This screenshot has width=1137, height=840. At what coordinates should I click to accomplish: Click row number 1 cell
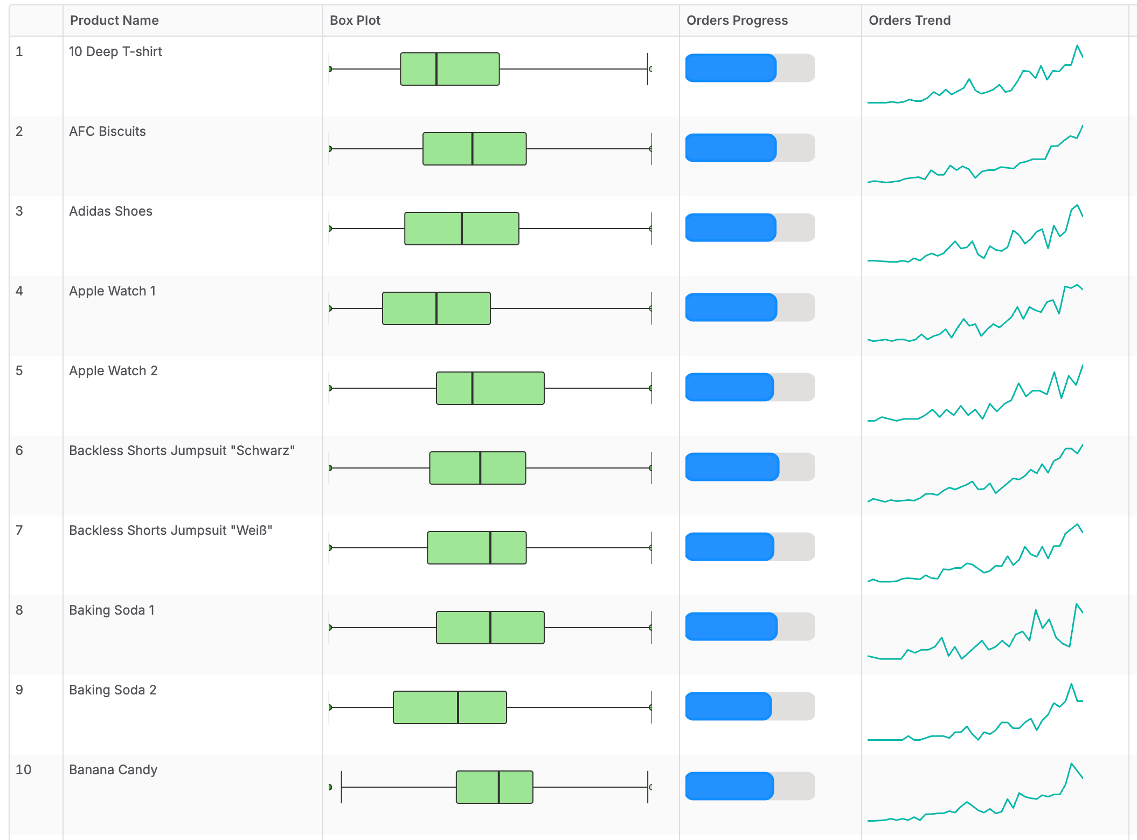coord(36,77)
